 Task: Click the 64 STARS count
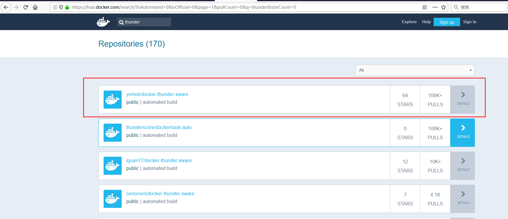coord(405,100)
